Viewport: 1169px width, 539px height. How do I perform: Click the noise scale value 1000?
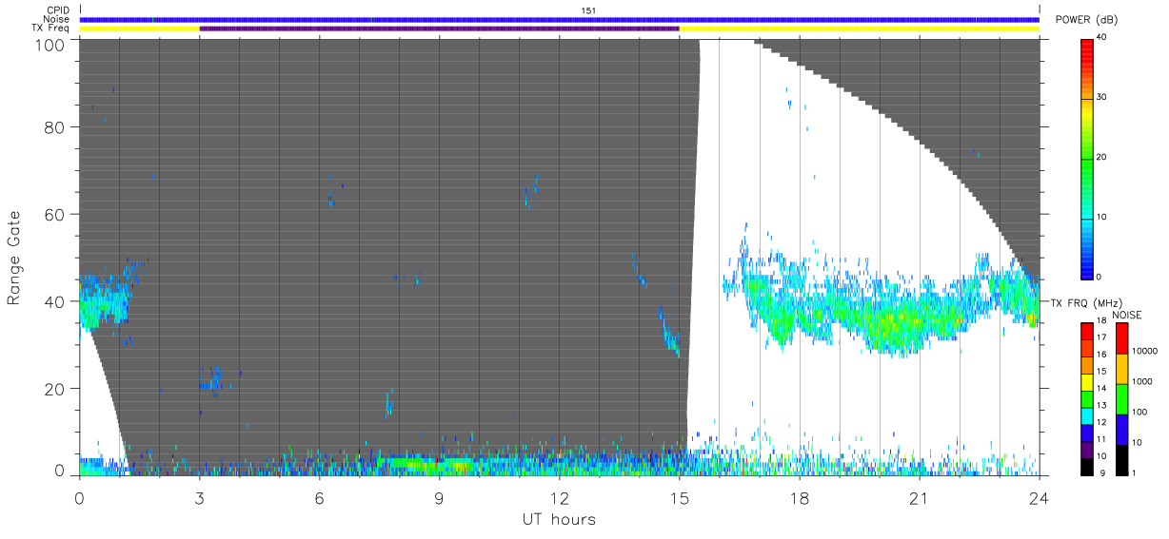(x=1141, y=381)
